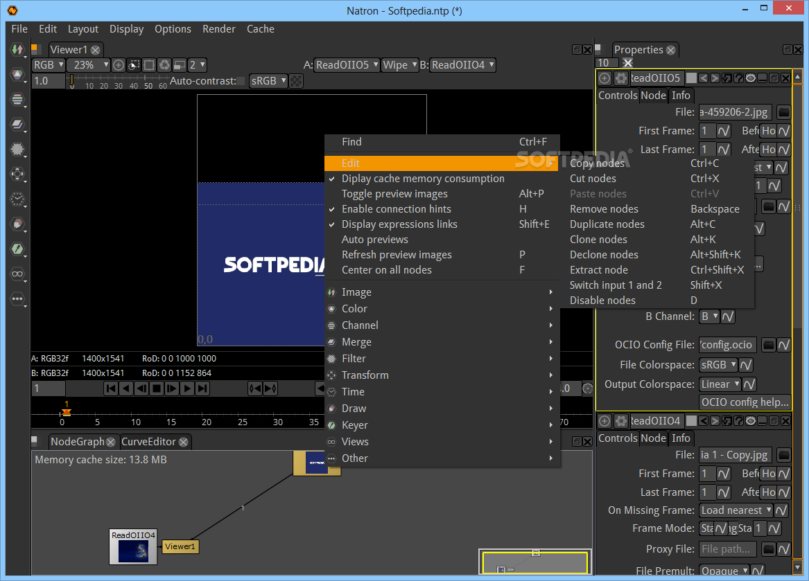Open the 23% zoom dropdown
Viewport: 809px width, 581px height.
[89, 65]
